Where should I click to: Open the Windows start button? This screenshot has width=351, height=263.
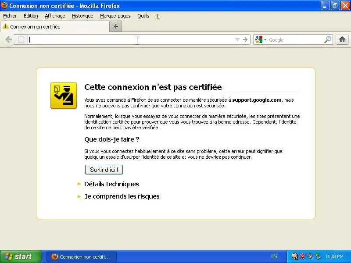21,256
